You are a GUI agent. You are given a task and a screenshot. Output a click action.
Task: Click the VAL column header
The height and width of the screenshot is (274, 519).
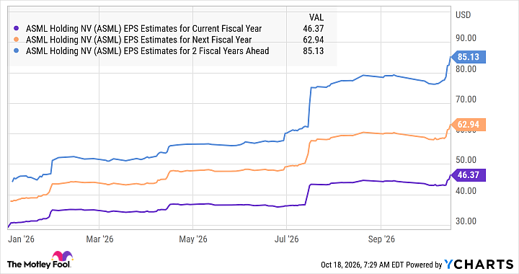pos(316,17)
